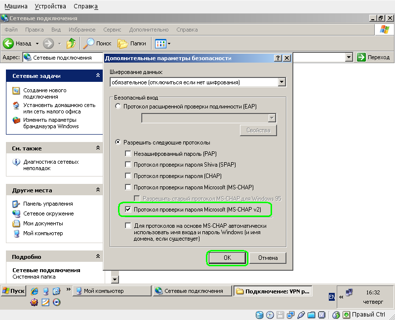Open the VirtualBox Машина menu
Screen dimensions: 395x320
16,6
